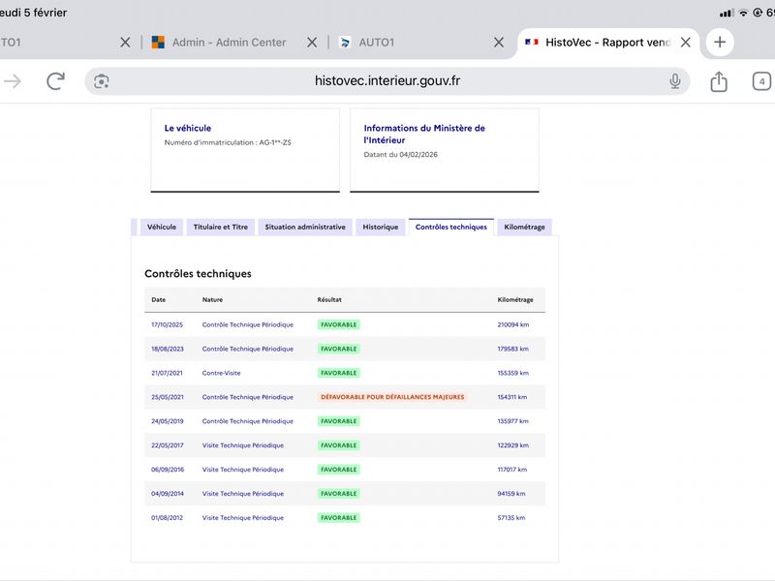
Task: Tap the Défavorable pour défaillances majeures badge
Action: tap(392, 397)
